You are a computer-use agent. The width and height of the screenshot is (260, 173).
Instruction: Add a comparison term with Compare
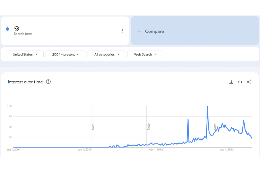click(154, 31)
